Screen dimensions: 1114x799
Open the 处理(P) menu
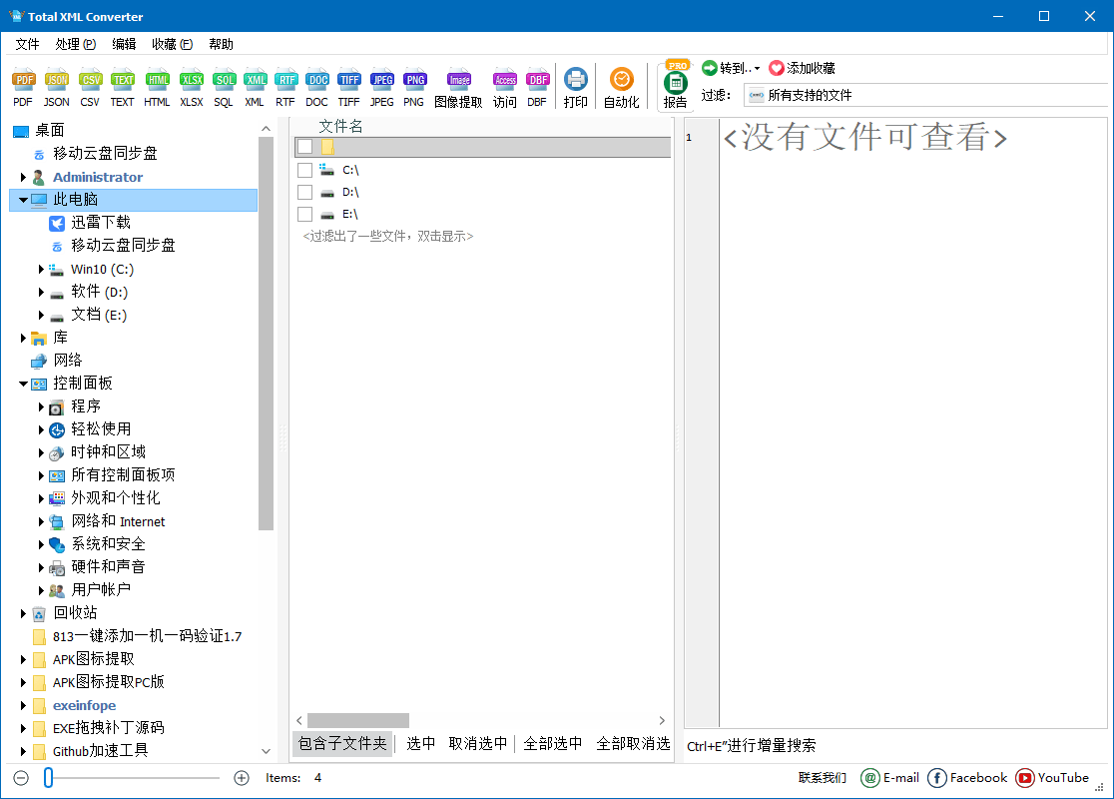click(75, 44)
